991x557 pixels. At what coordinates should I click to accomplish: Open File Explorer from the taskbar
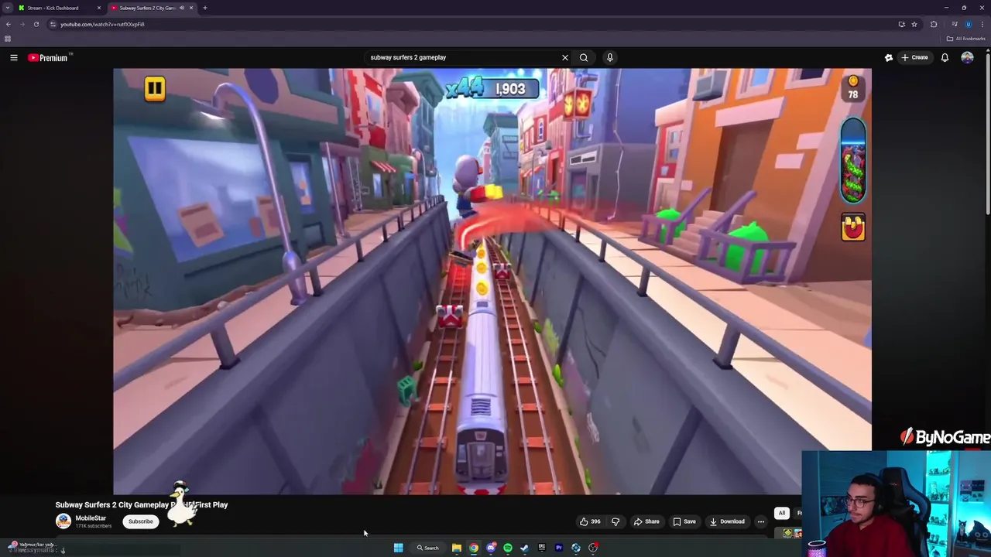tap(457, 548)
